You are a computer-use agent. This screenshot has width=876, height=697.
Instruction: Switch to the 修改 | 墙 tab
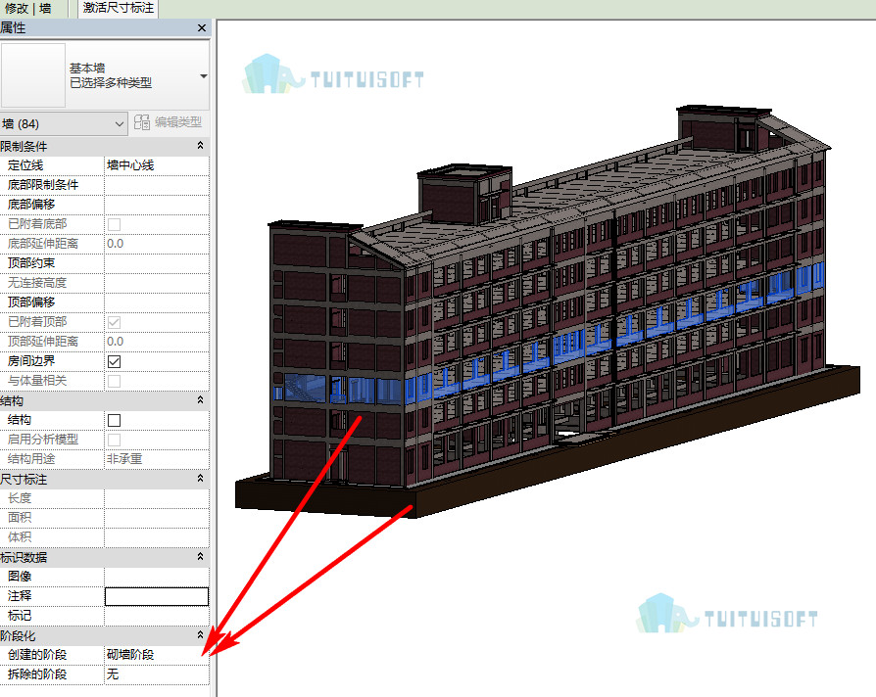point(28,9)
